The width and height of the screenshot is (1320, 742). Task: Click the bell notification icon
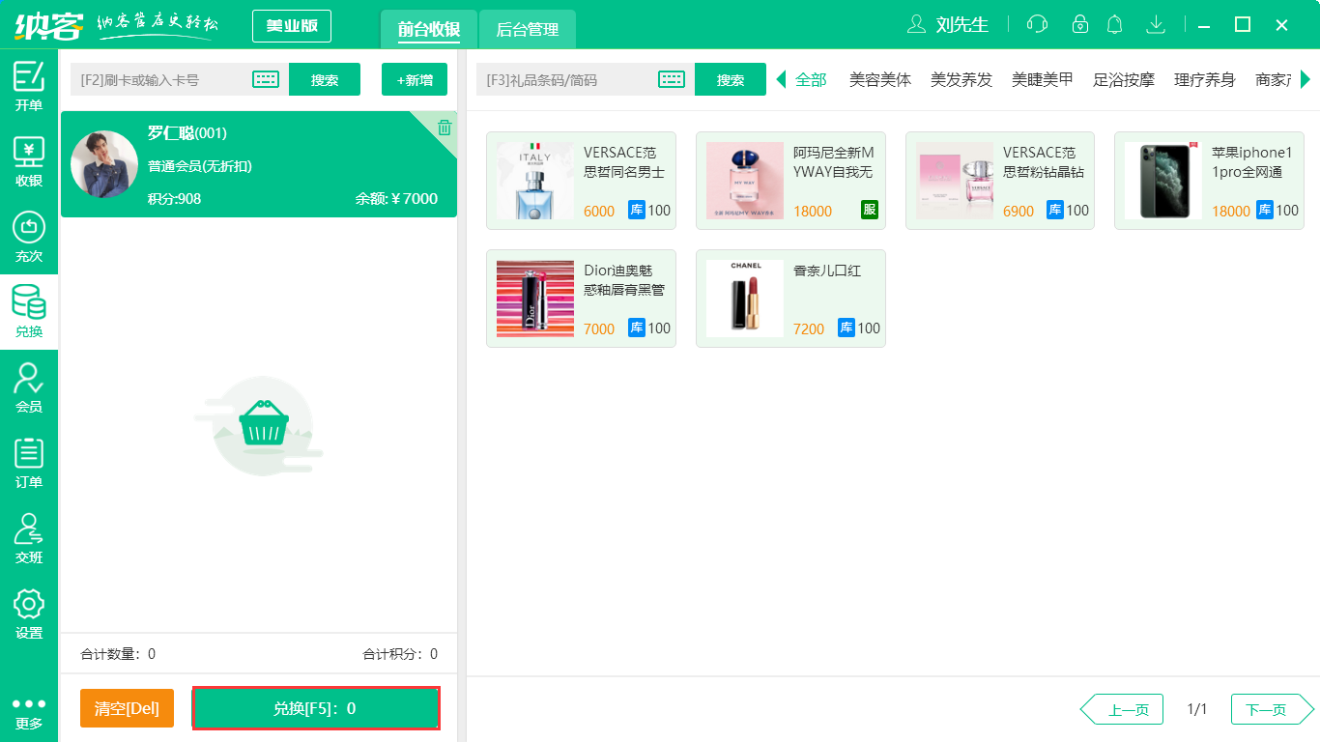point(1114,24)
